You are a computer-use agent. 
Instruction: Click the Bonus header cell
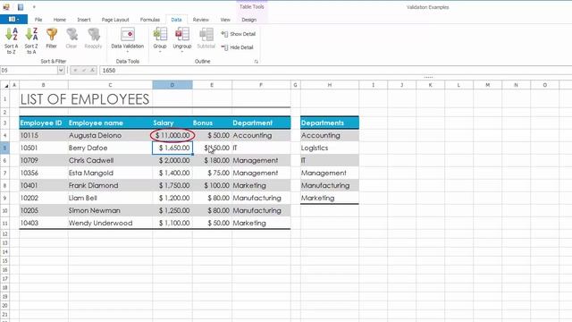(212, 123)
